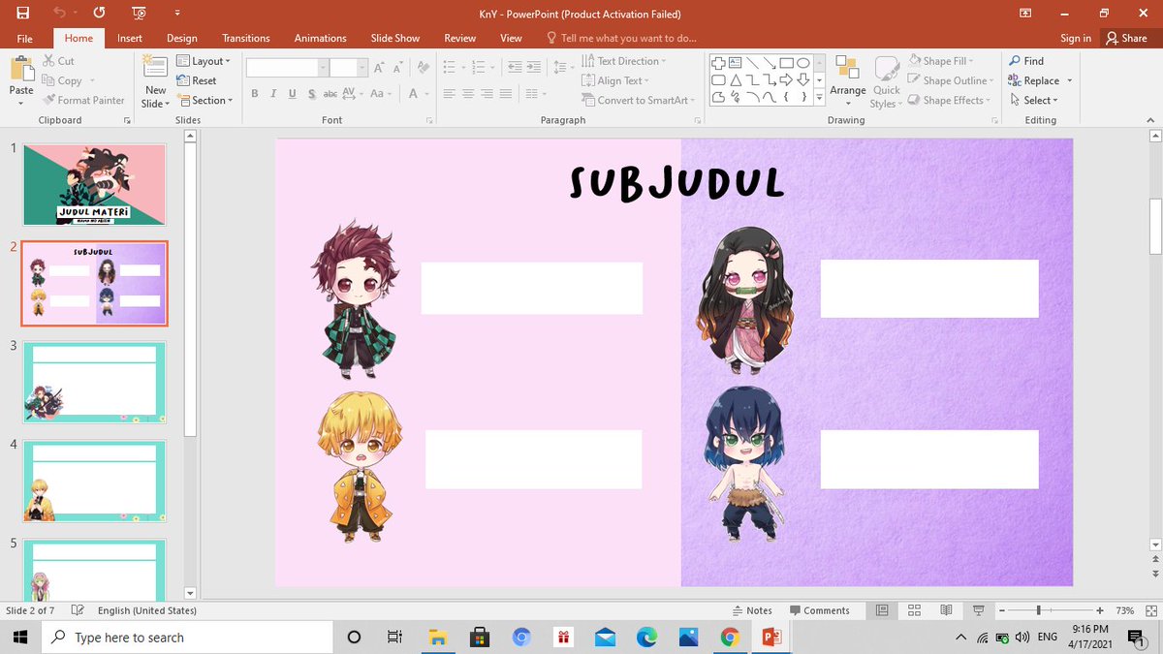
Task: Toggle Center paragraph alignment
Action: pos(468,94)
